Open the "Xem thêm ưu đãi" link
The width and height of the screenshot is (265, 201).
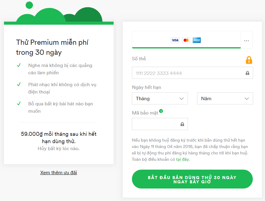[58, 173]
